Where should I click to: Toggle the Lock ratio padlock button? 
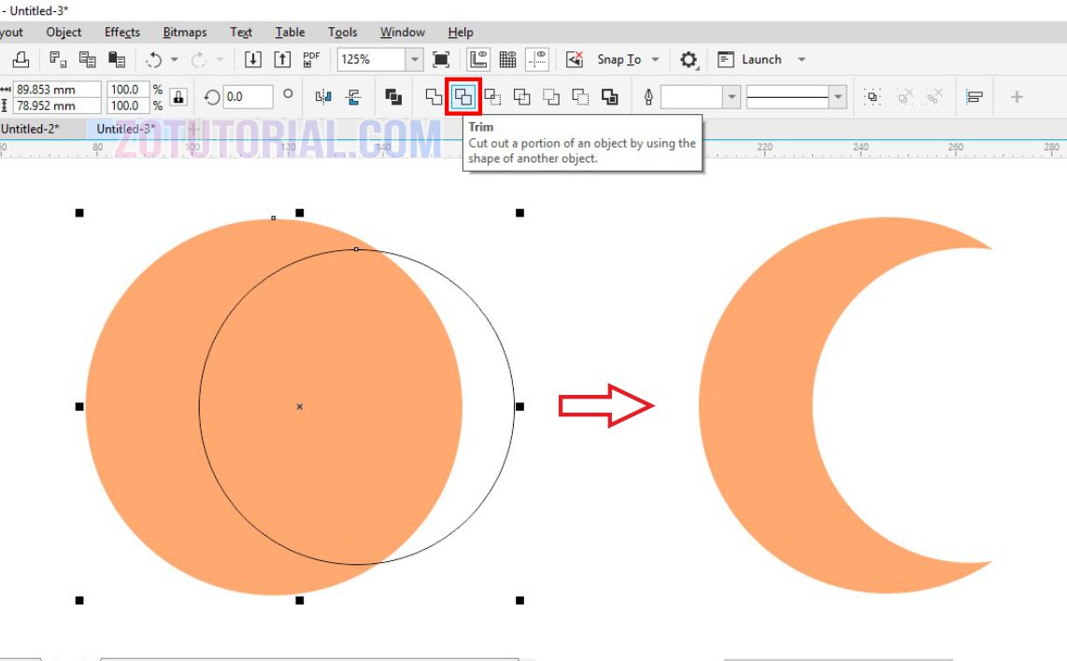point(178,97)
